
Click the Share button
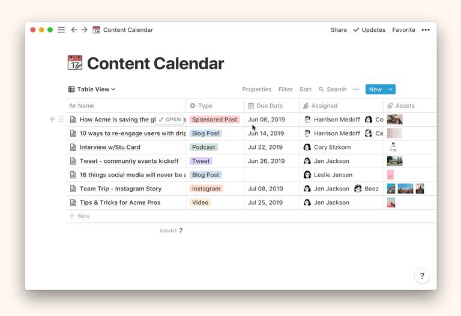tap(339, 29)
